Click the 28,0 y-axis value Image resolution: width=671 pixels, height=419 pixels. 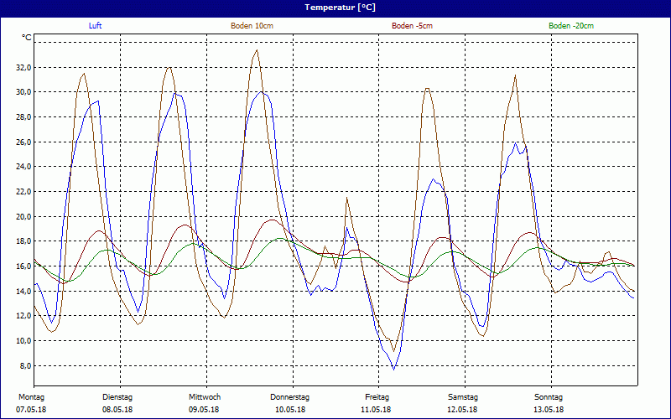(23, 116)
